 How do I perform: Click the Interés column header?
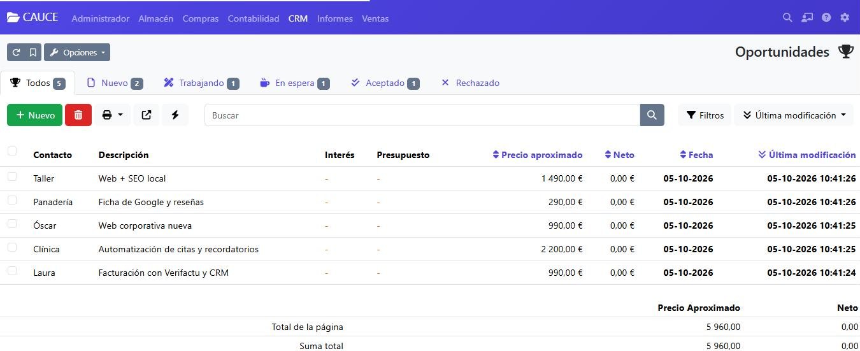point(340,155)
